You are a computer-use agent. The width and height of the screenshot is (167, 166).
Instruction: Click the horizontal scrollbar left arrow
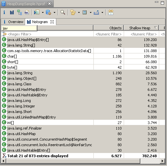[3, 161]
